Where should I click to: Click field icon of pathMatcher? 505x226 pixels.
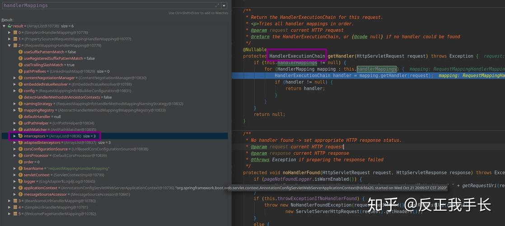(x=21, y=130)
